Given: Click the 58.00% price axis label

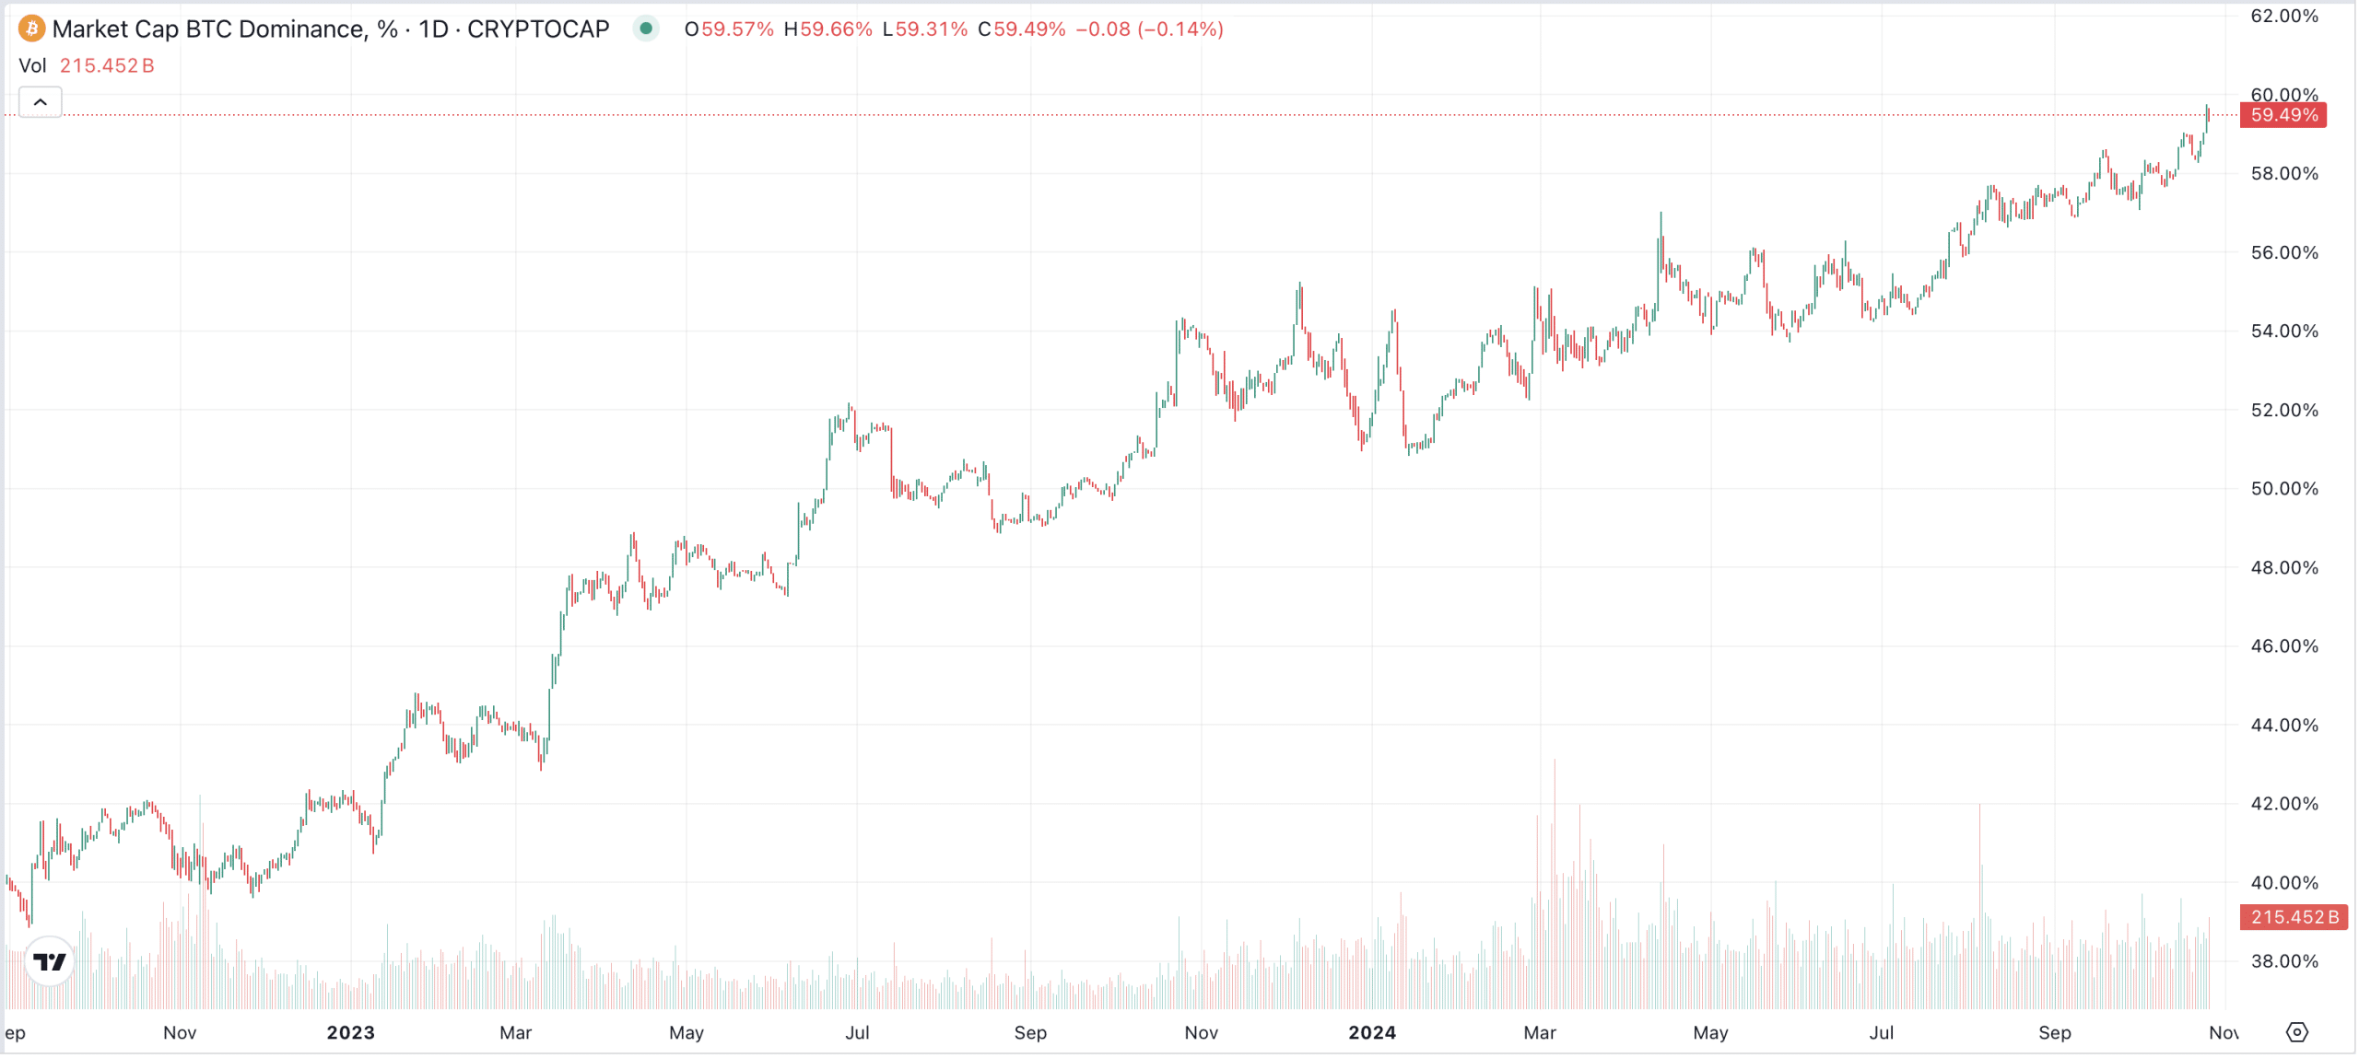Looking at the screenshot, I should pos(2283,173).
